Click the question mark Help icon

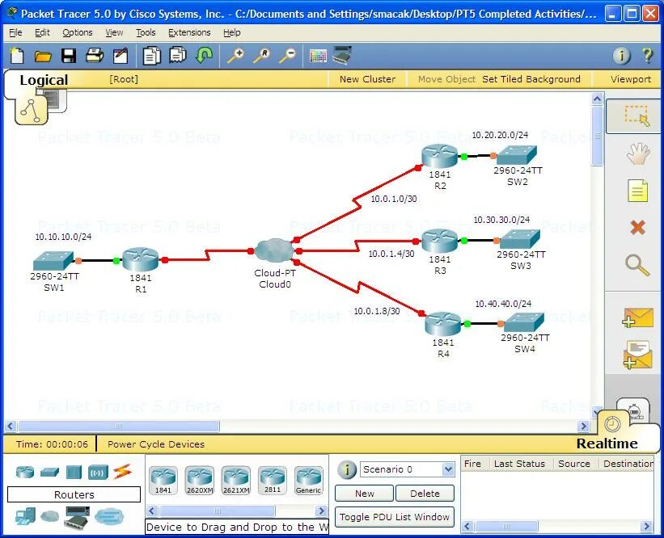coord(647,56)
